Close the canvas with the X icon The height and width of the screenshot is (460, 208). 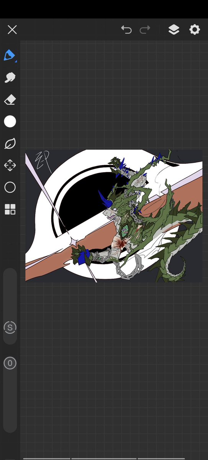pyautogui.click(x=12, y=30)
